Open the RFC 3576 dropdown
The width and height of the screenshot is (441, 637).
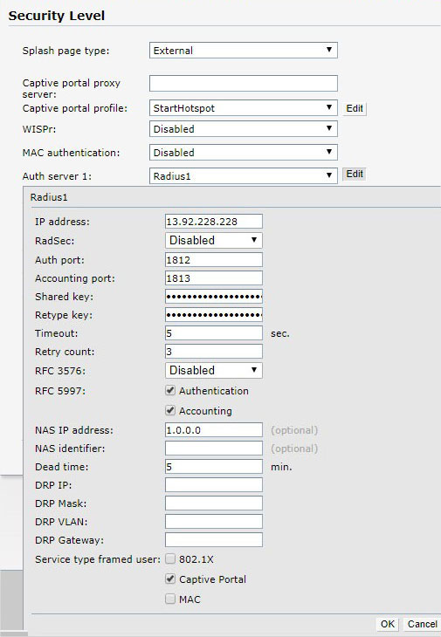point(213,370)
